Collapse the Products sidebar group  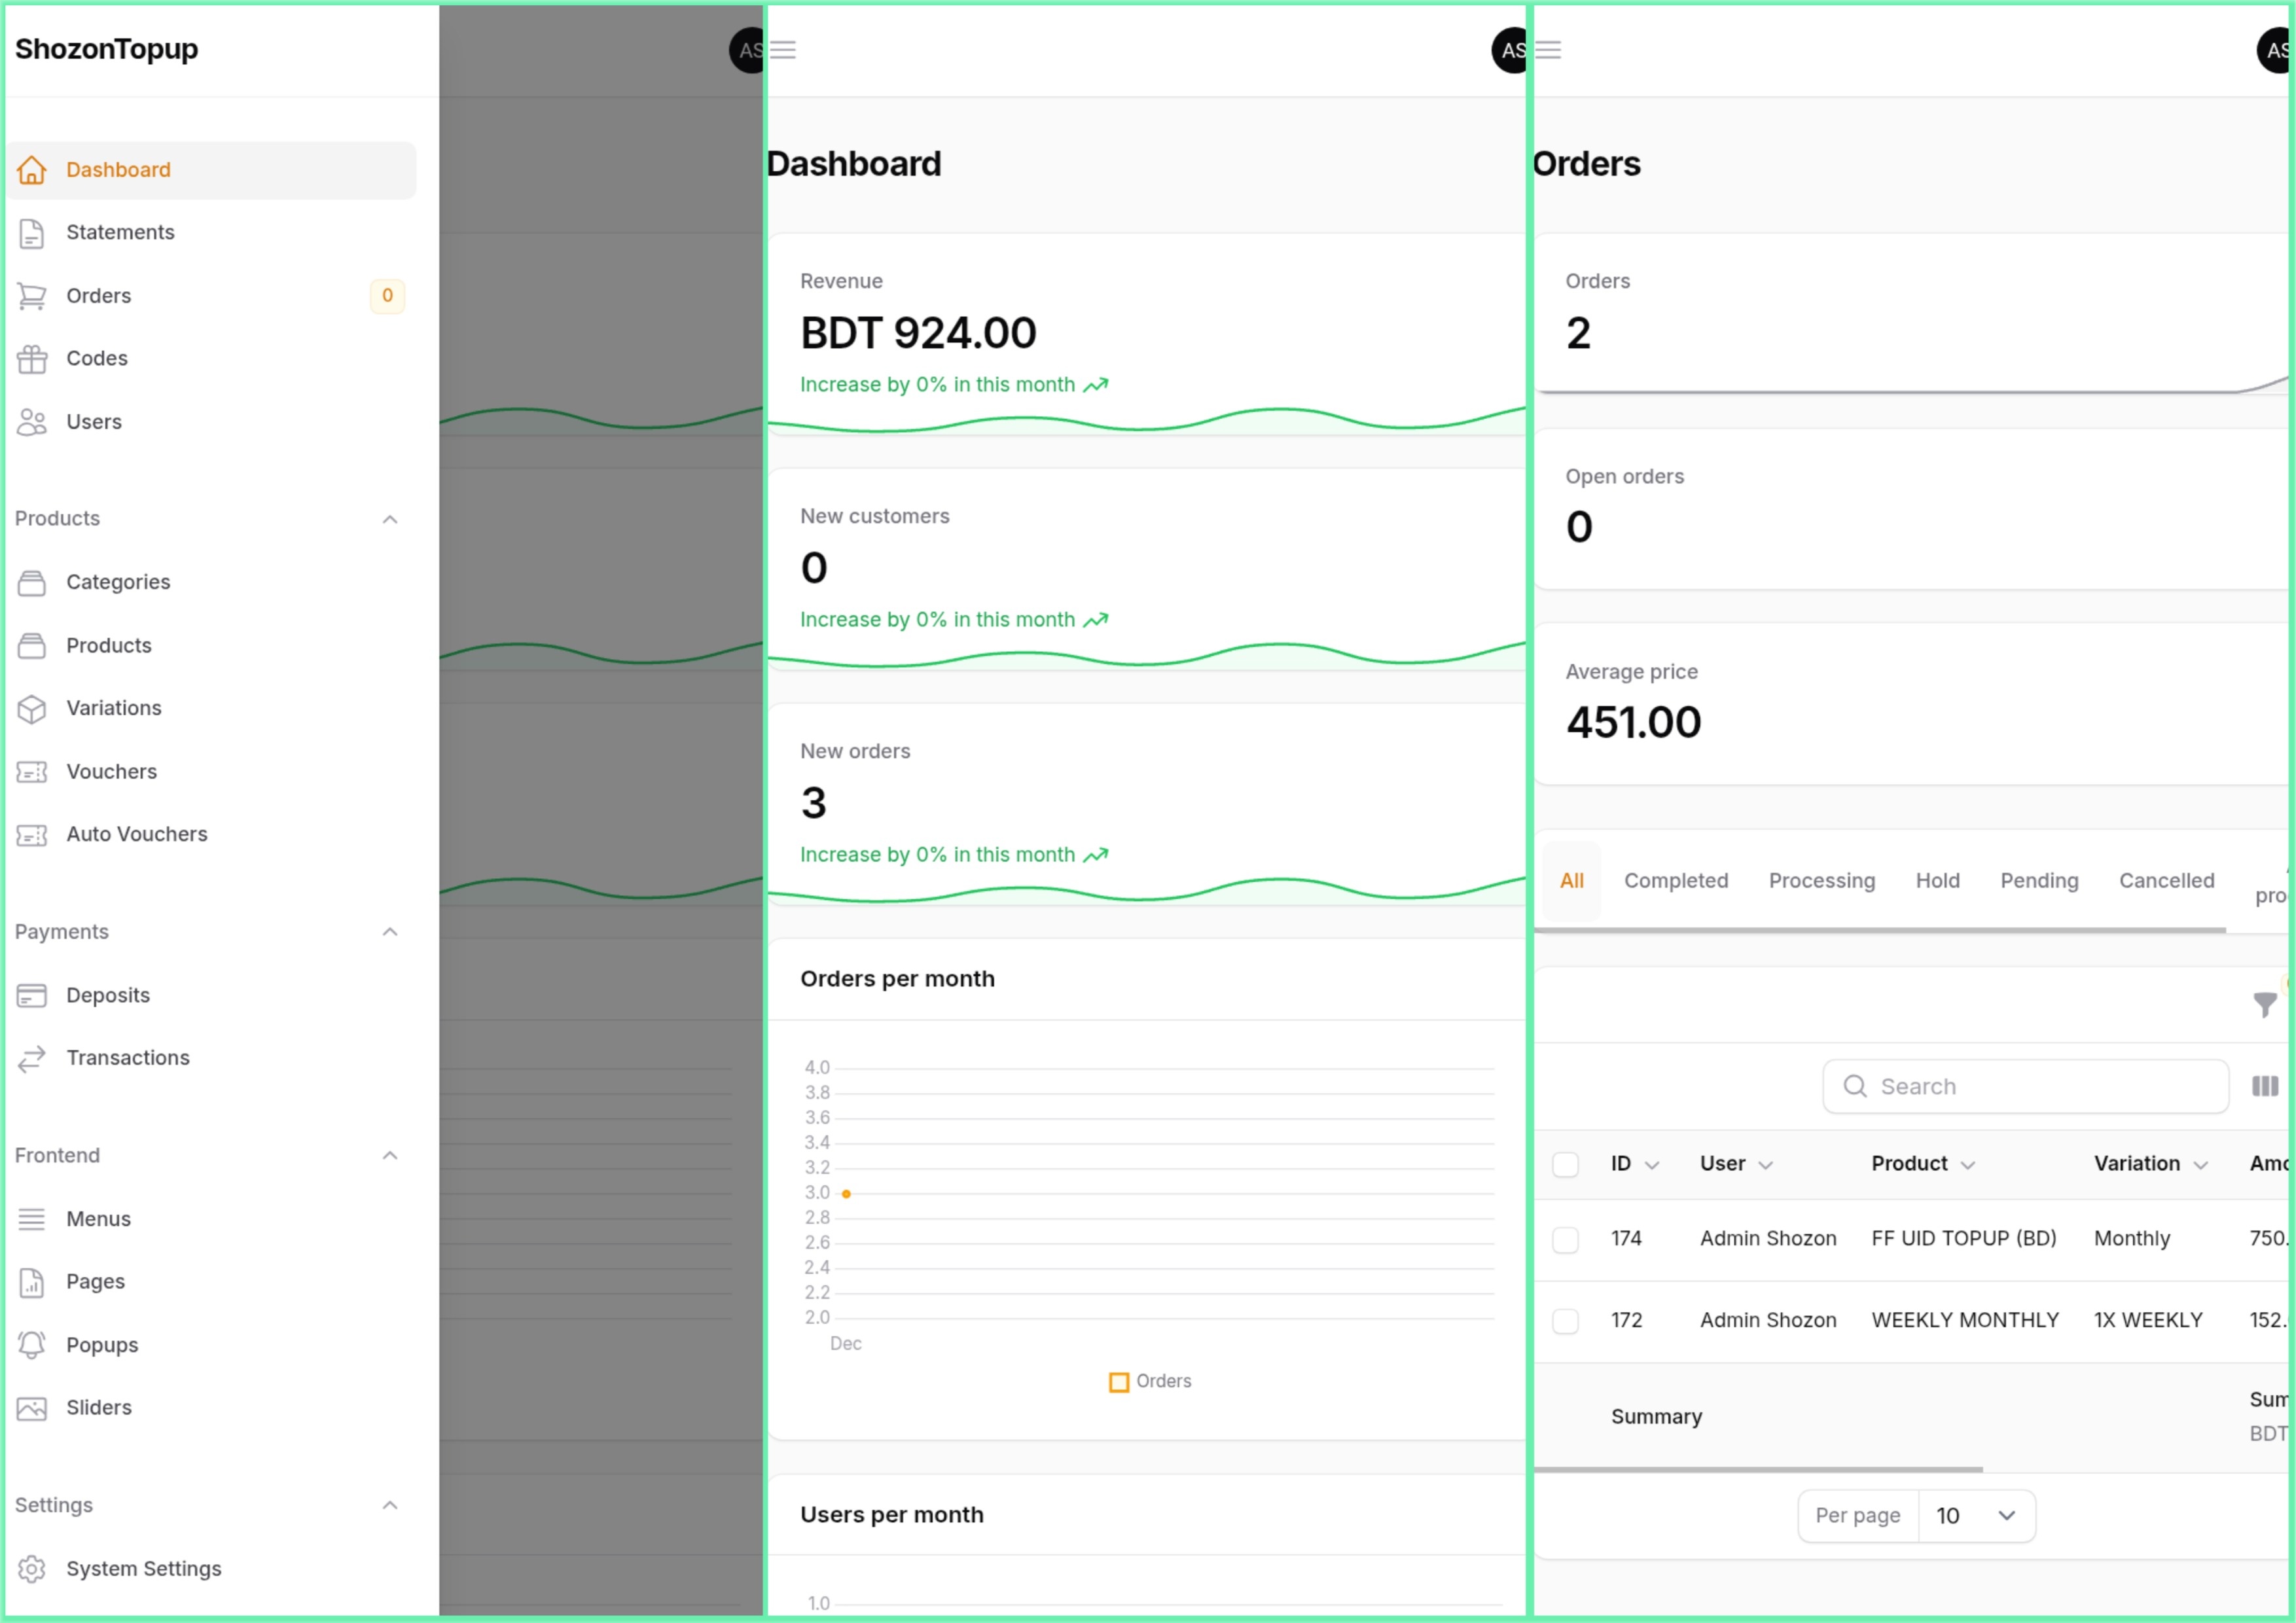coord(390,519)
